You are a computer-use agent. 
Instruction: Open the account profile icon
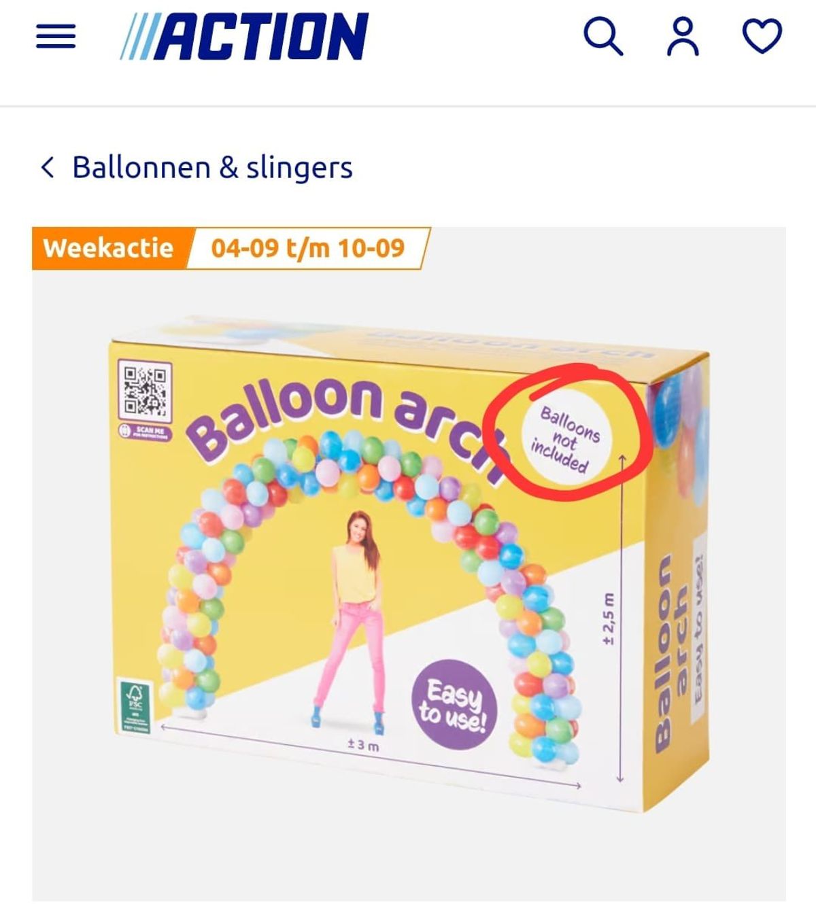(683, 37)
